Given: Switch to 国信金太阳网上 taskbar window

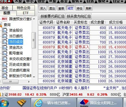Looking at the screenshot, I should click(100, 103).
